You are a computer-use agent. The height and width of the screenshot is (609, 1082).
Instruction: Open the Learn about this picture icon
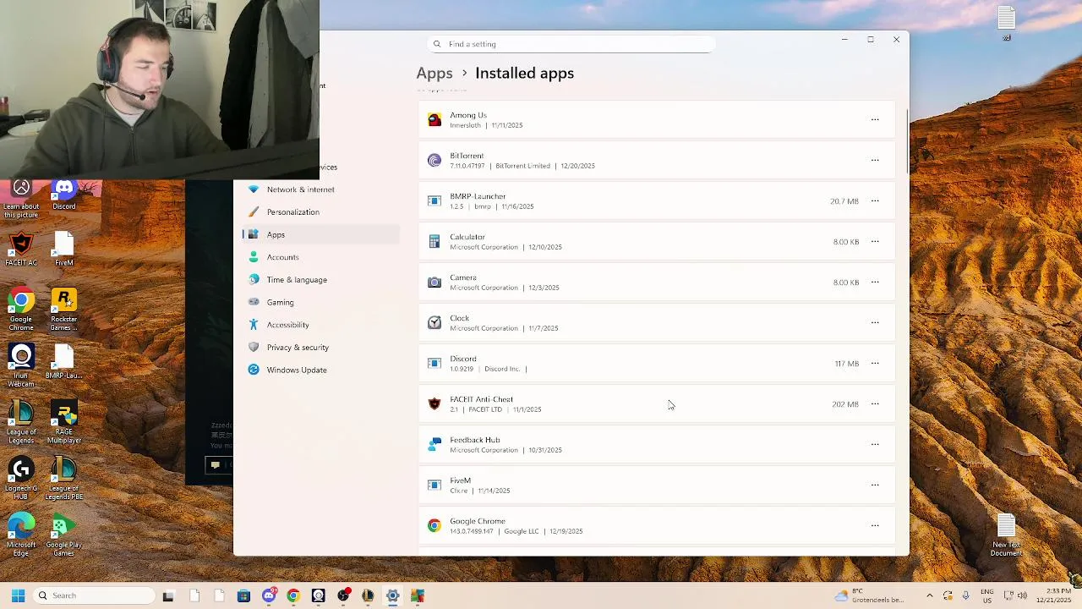(x=21, y=200)
